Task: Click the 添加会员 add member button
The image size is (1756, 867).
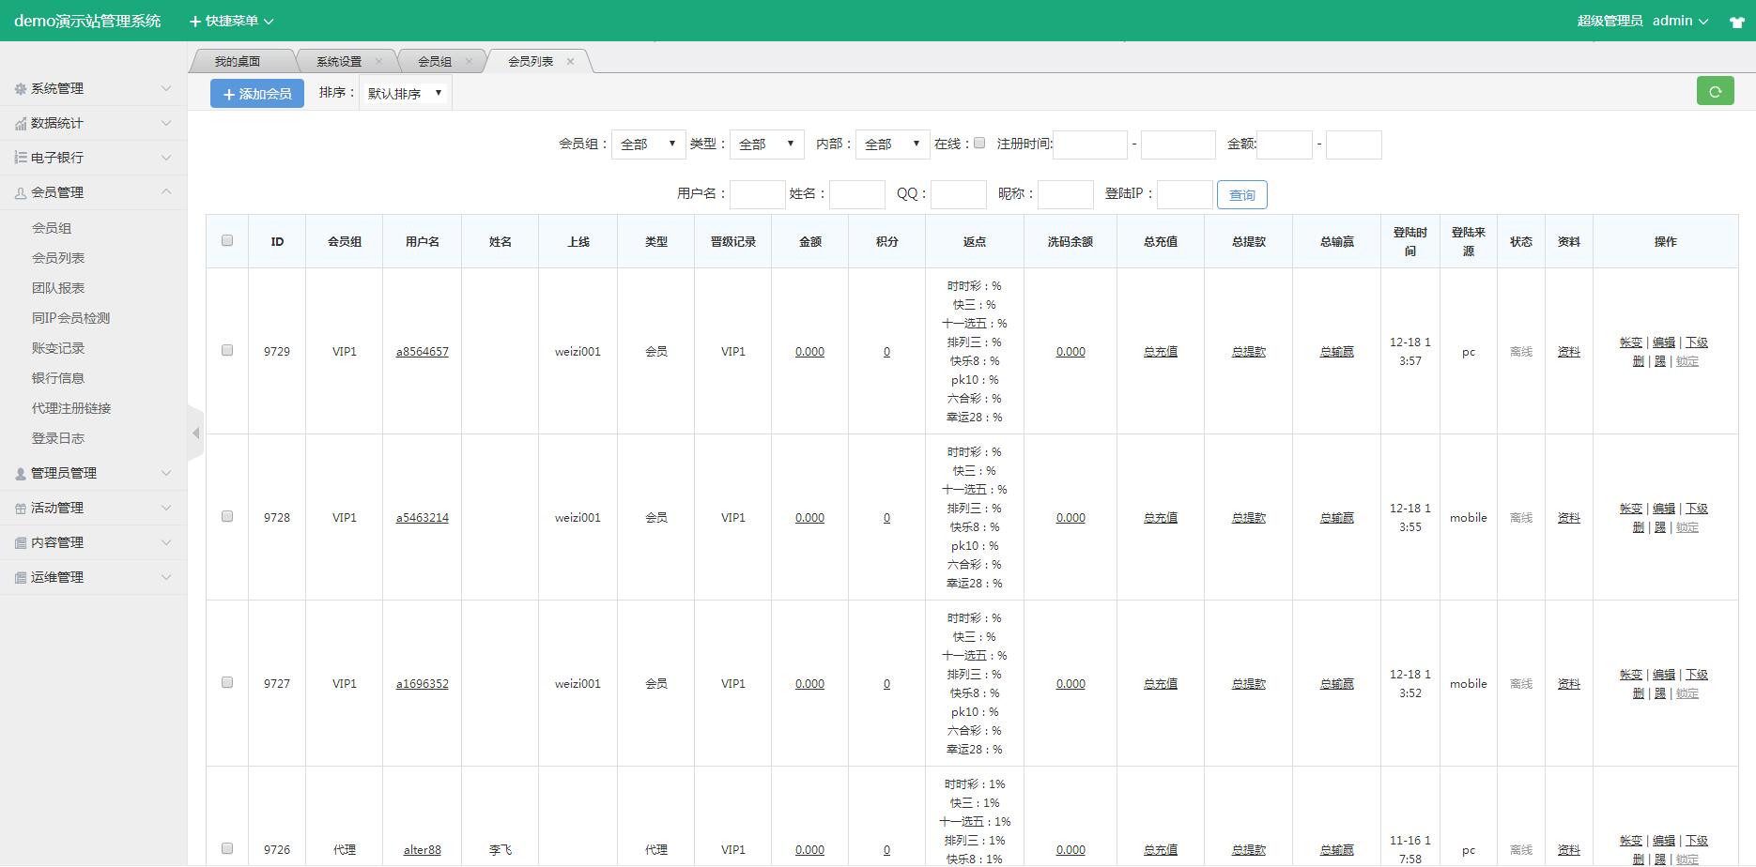Action: [257, 94]
